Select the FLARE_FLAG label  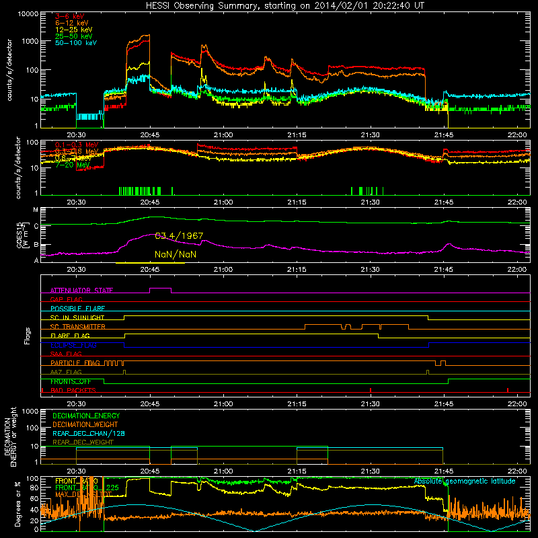(x=70, y=336)
